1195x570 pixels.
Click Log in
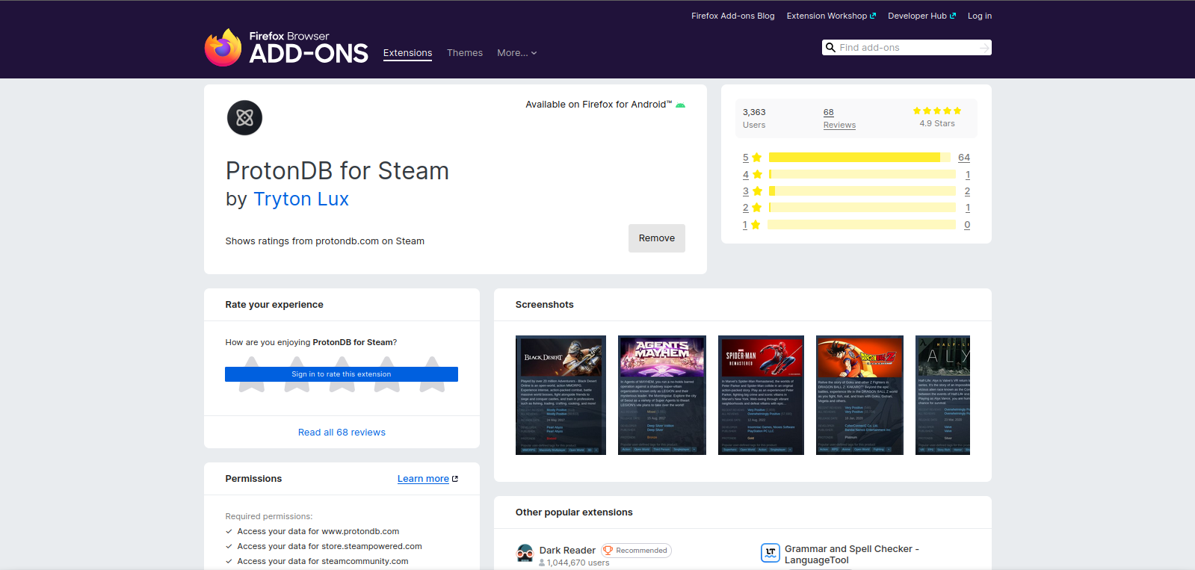[980, 16]
